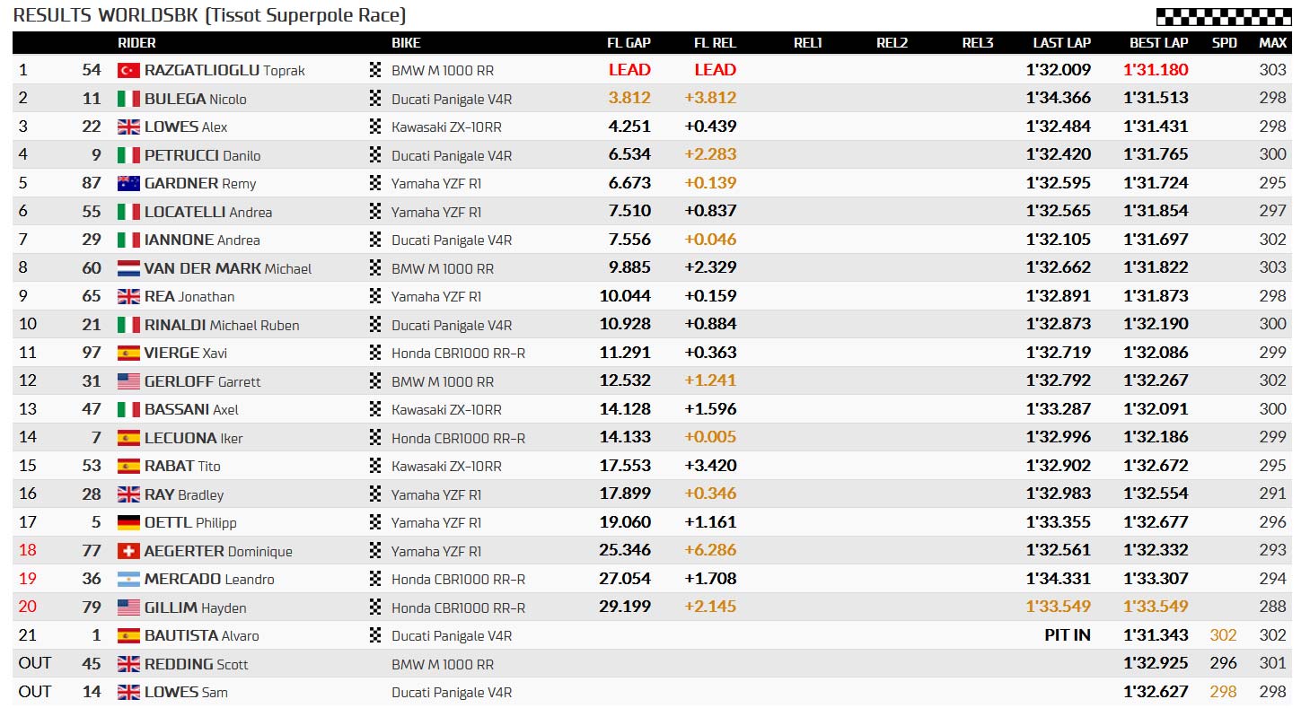Select rider name REA Jonathan

[189, 296]
